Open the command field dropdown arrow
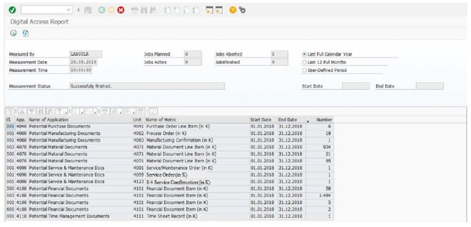 68,10
